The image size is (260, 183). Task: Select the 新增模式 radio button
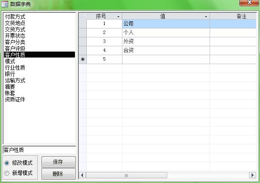click(x=7, y=173)
